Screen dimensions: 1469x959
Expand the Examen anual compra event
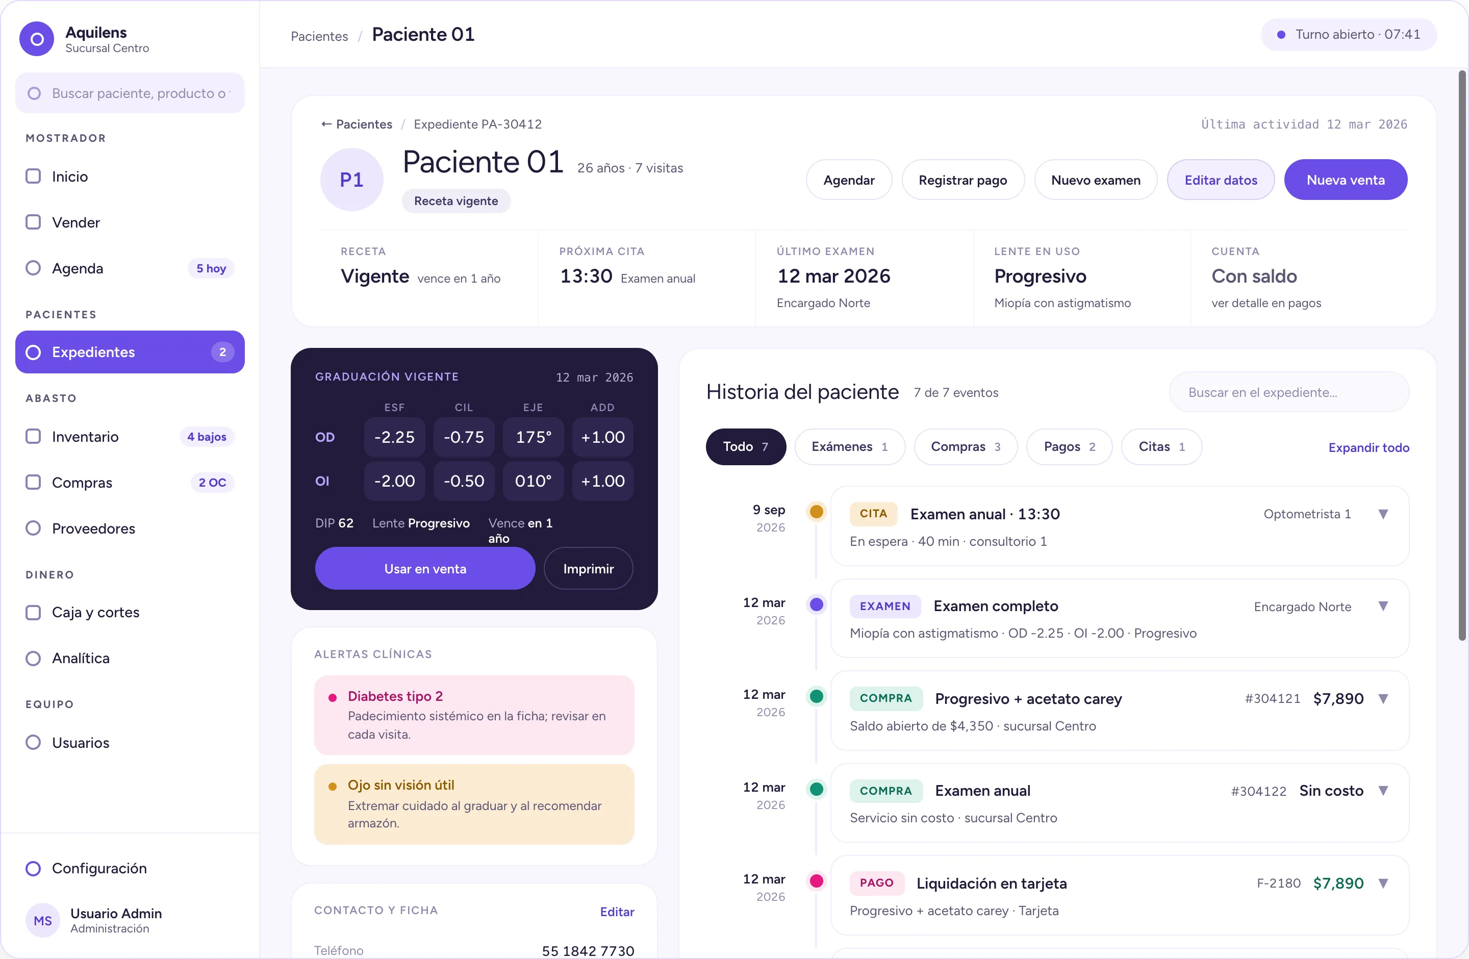(1383, 791)
